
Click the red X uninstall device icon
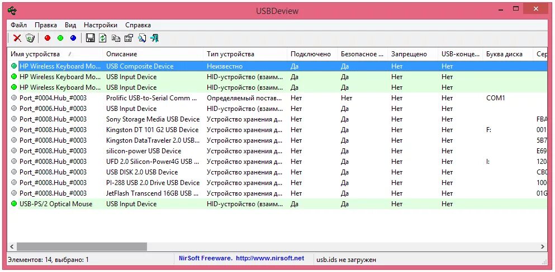[x=17, y=38]
